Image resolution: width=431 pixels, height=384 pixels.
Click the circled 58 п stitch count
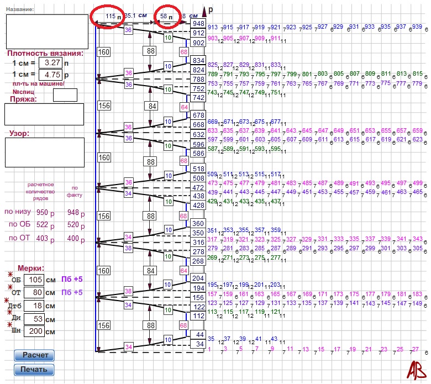click(165, 17)
